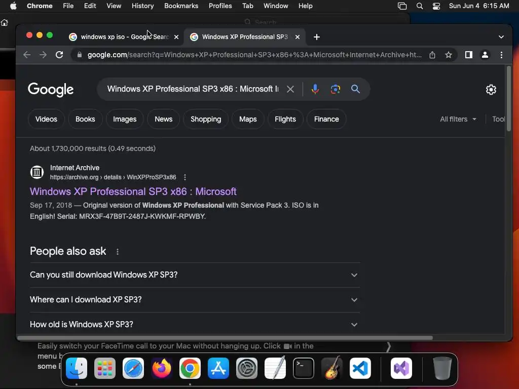Viewport: 519px width, 389px height.
Task: Click the padlock site info icon
Action: coord(80,55)
